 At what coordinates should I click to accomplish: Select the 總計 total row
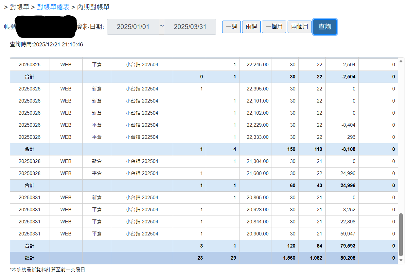pos(204,258)
